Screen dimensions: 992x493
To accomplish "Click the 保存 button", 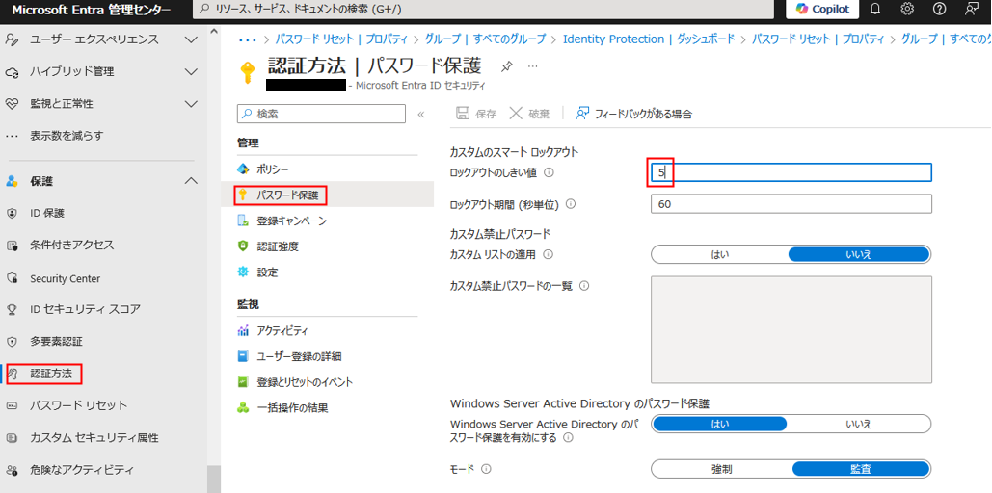I will coord(476,114).
